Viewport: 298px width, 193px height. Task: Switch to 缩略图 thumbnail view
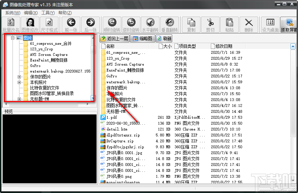click(x=143, y=39)
